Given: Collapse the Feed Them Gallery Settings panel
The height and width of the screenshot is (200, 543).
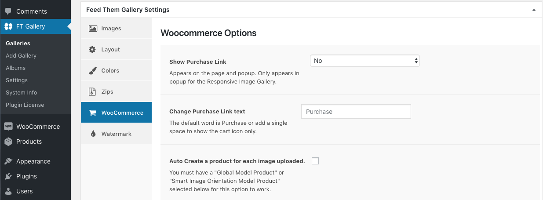Looking at the screenshot, I should [534, 9].
